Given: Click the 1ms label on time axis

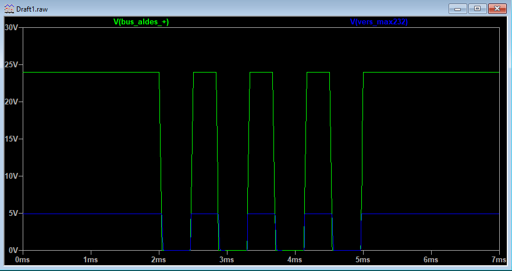Looking at the screenshot, I should 91,260.
